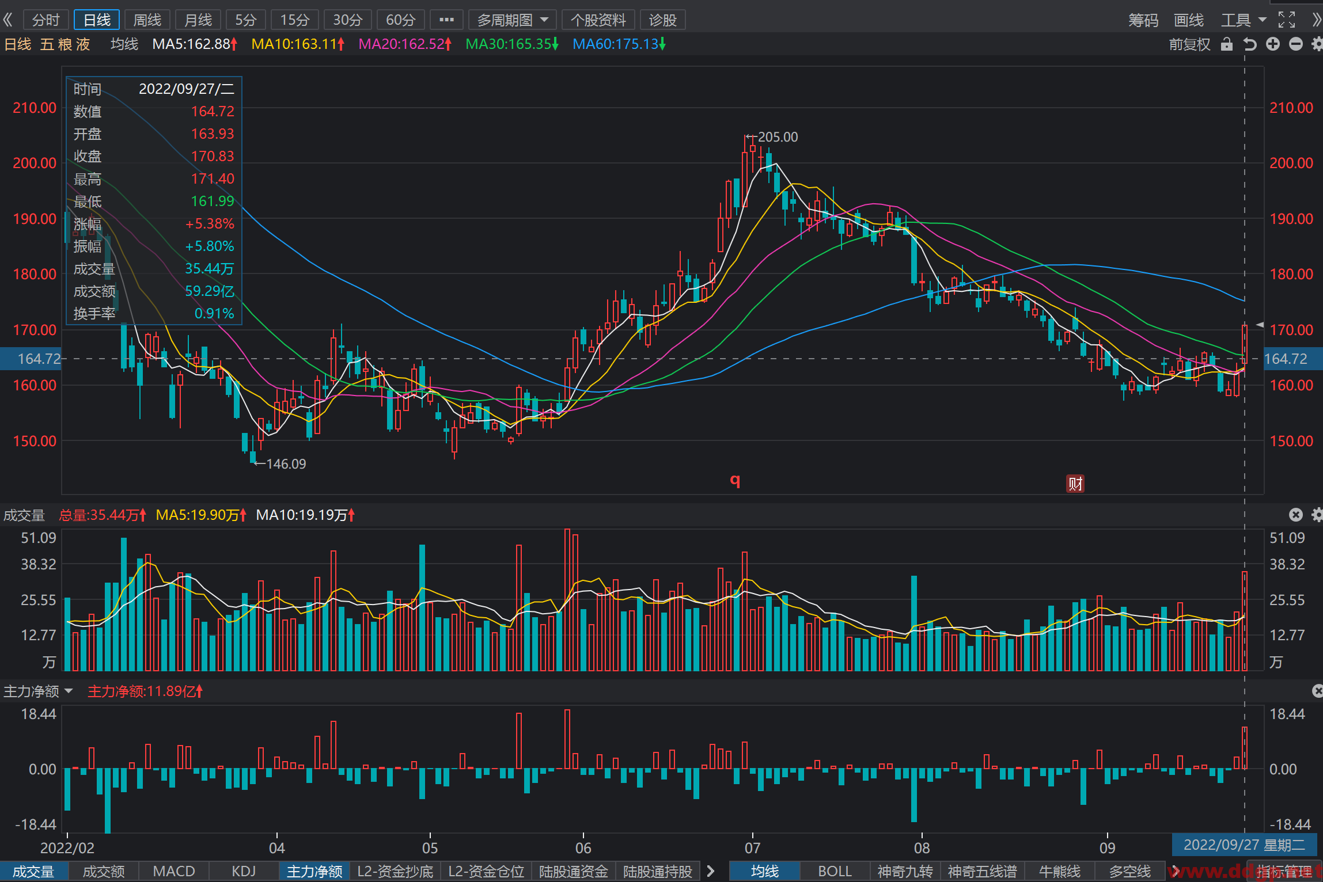Click the lock icon beside 前复权
This screenshot has height=882, width=1323.
1227,44
